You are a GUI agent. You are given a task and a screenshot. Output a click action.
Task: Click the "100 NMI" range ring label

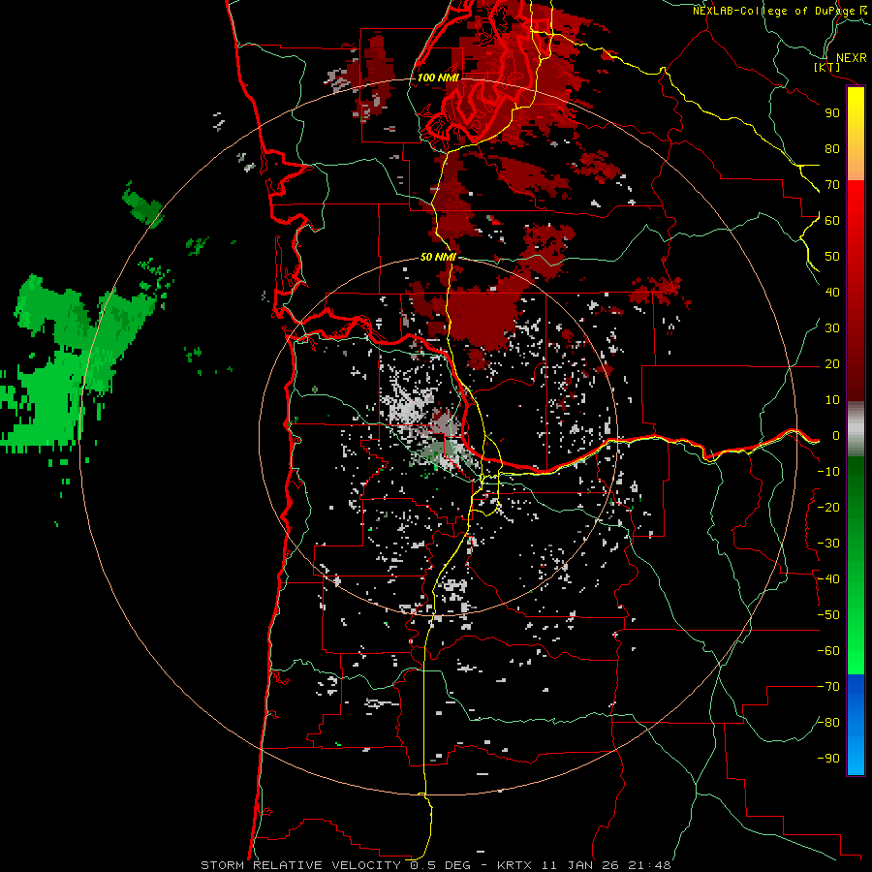(x=438, y=78)
